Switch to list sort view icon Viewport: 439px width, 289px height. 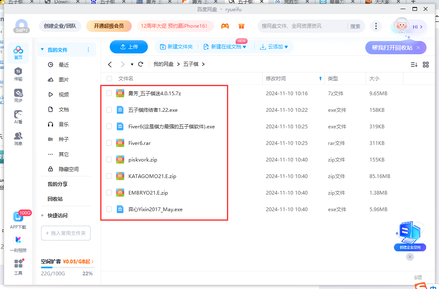click(x=414, y=65)
